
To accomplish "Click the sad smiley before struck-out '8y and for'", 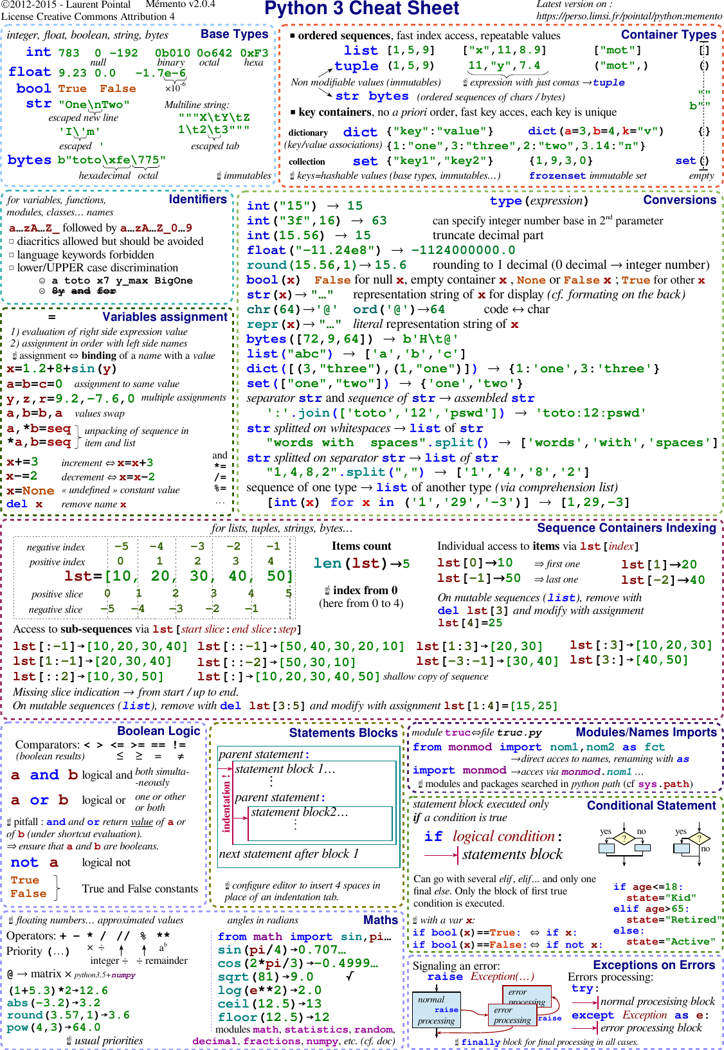I will [42, 291].
